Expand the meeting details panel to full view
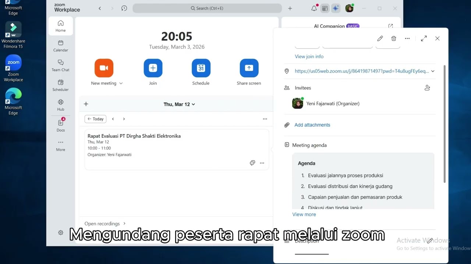This screenshot has height=264, width=471. pyautogui.click(x=424, y=38)
